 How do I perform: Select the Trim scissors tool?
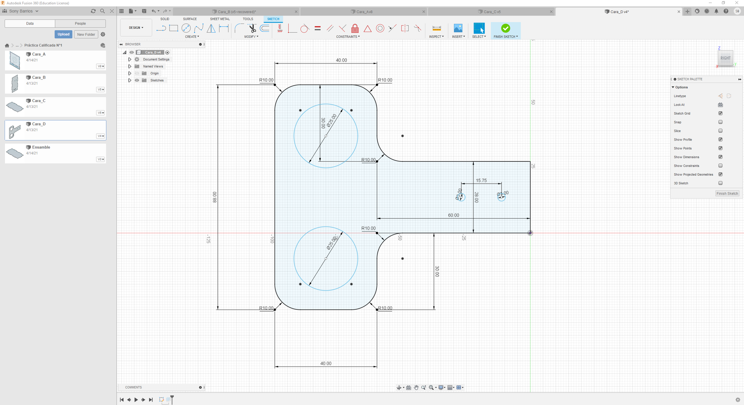point(252,28)
